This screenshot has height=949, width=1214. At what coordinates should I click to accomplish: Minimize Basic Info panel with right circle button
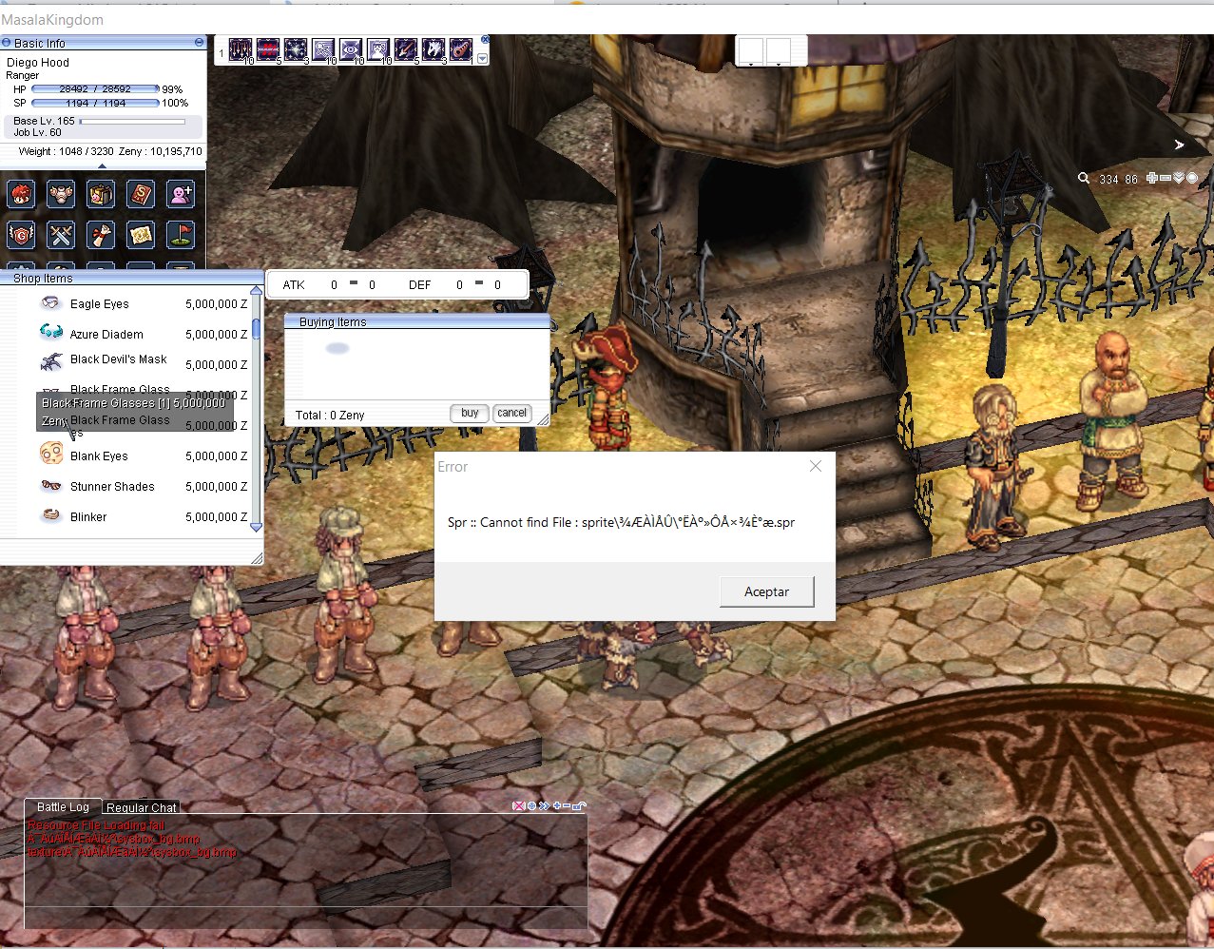(199, 43)
